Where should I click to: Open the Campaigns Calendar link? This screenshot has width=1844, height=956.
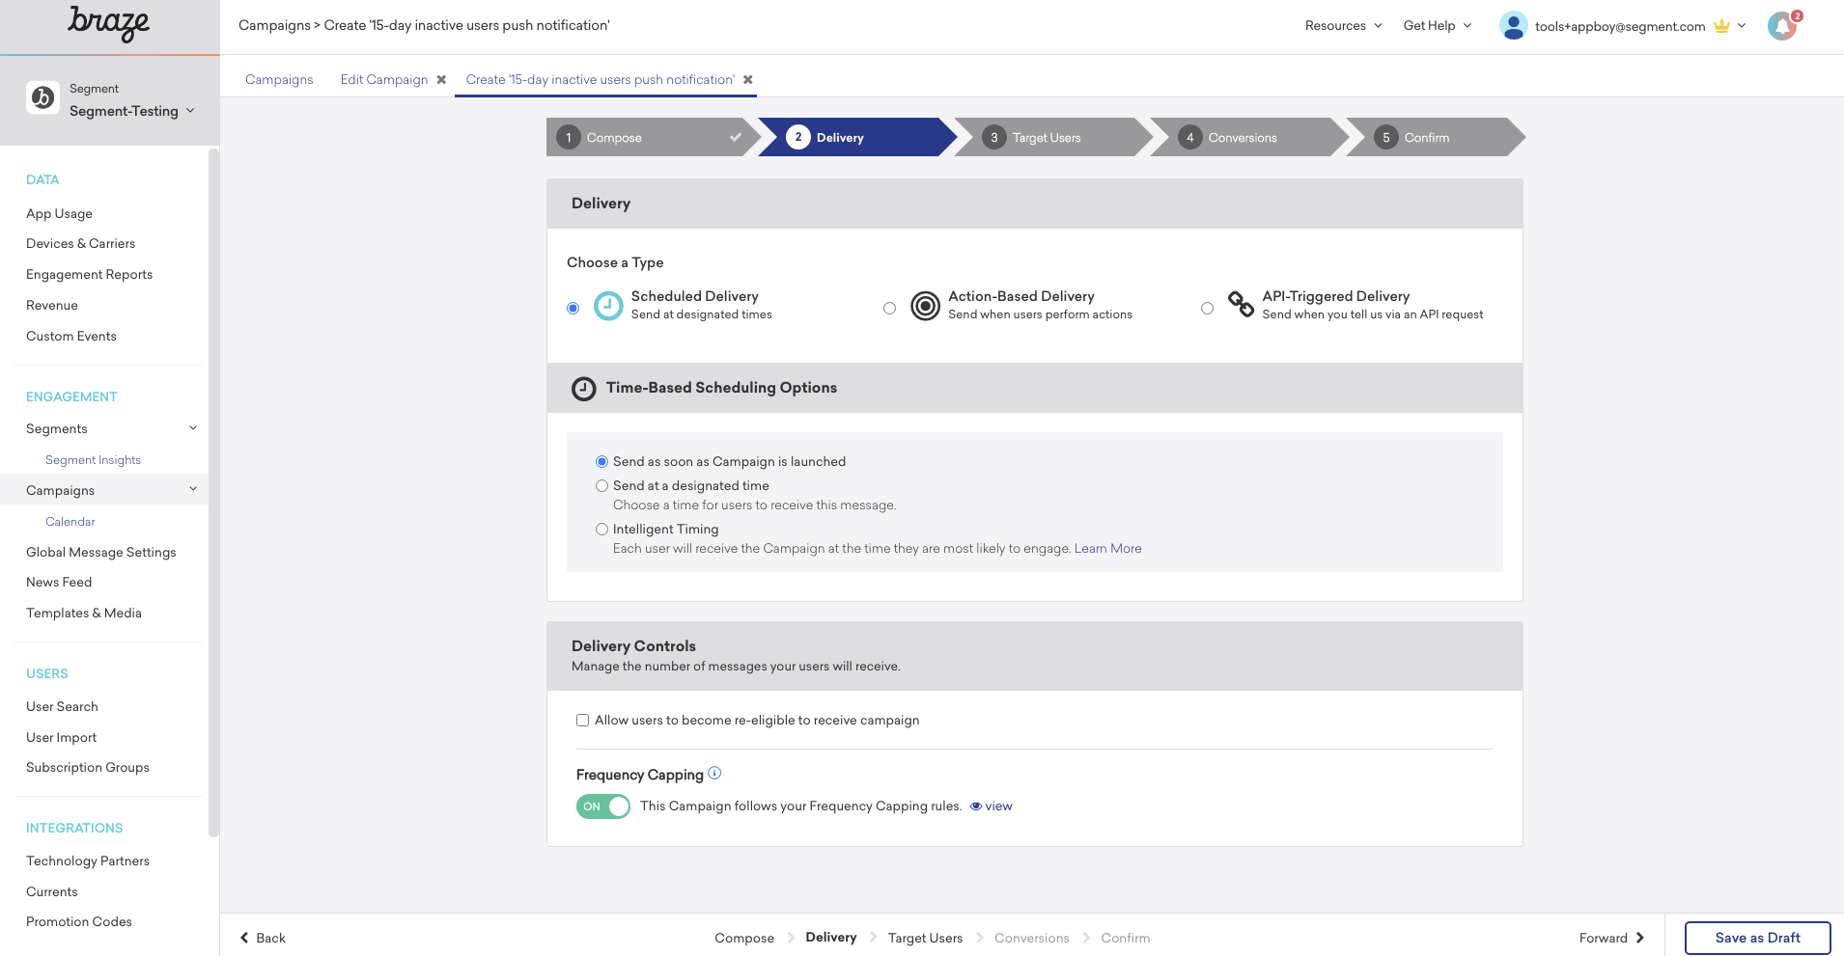pyautogui.click(x=70, y=522)
